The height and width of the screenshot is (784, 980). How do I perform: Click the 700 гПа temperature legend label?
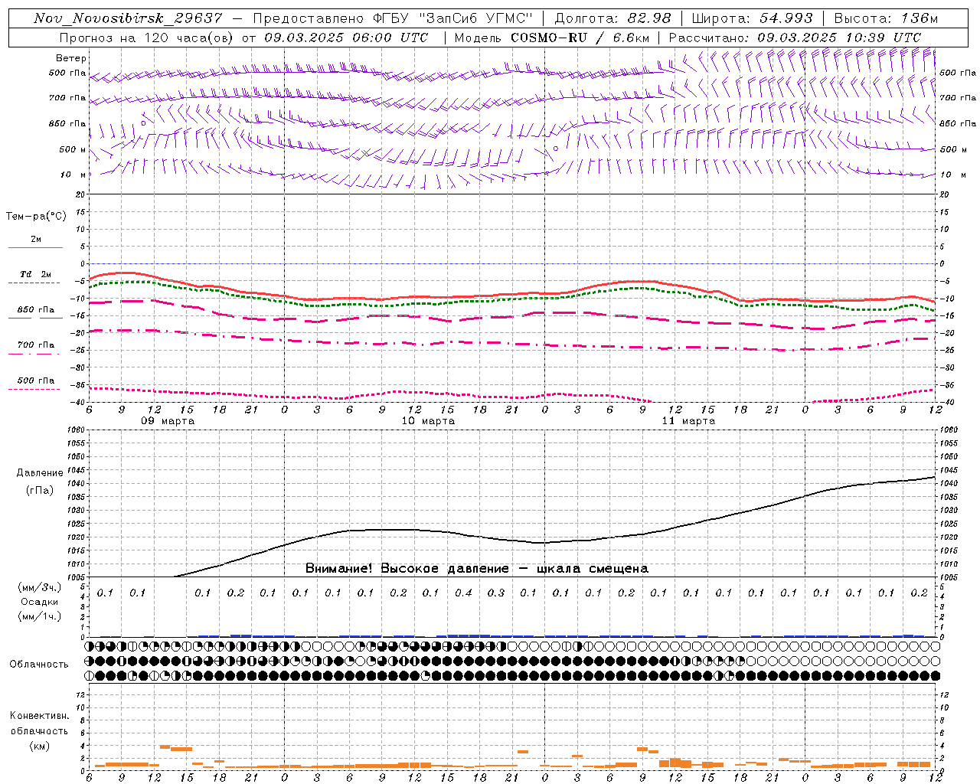coord(36,345)
